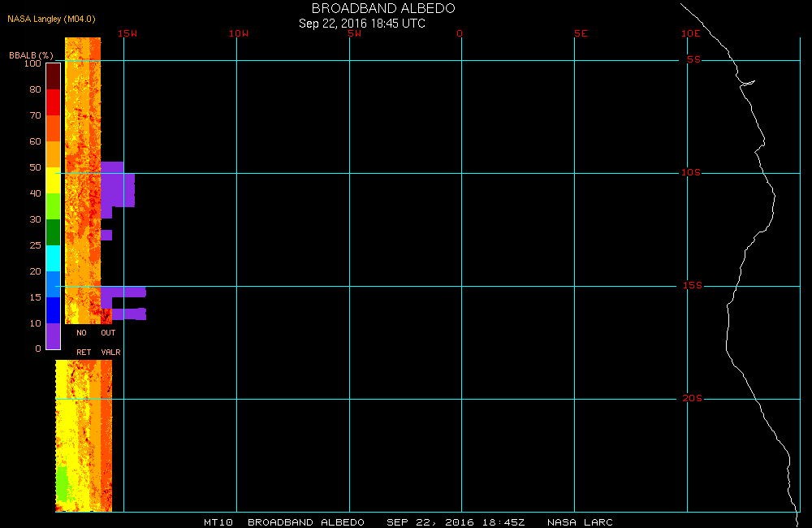Click the BROADBAND ALBEDO title text
This screenshot has width=812, height=528.
383,8
